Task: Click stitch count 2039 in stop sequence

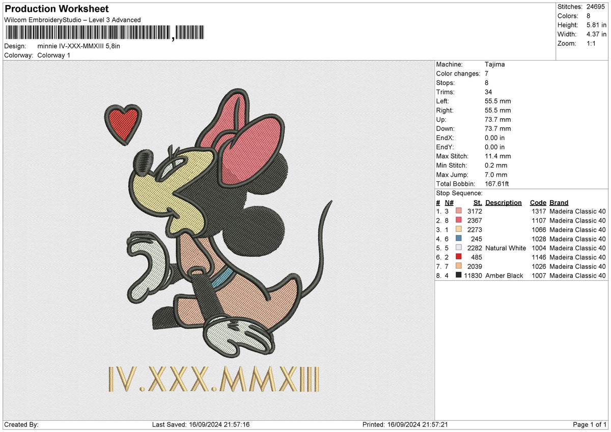Action: [474, 266]
